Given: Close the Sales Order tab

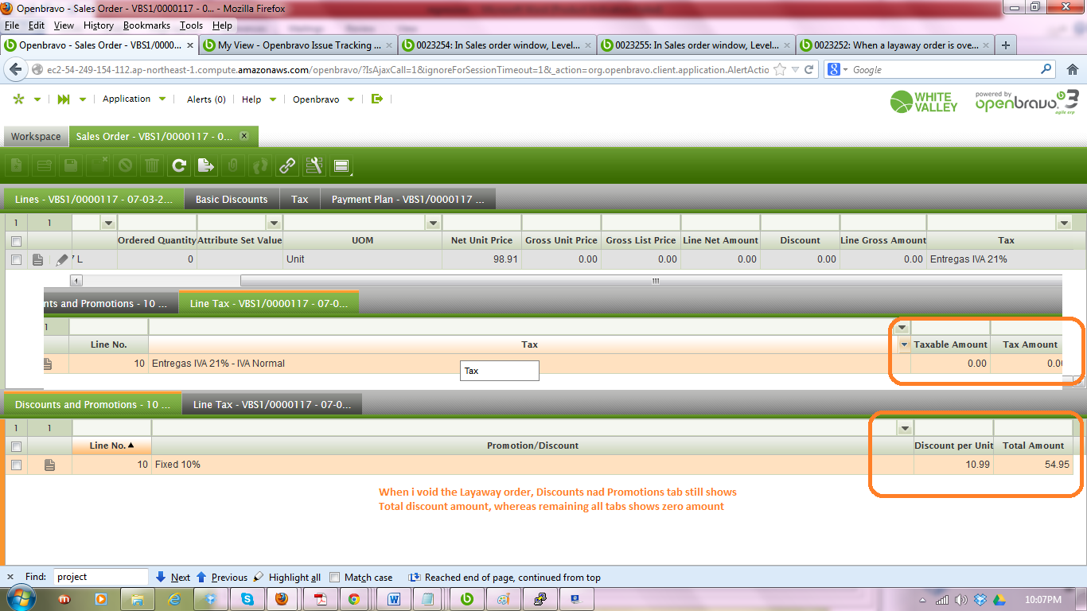Looking at the screenshot, I should pos(244,136).
